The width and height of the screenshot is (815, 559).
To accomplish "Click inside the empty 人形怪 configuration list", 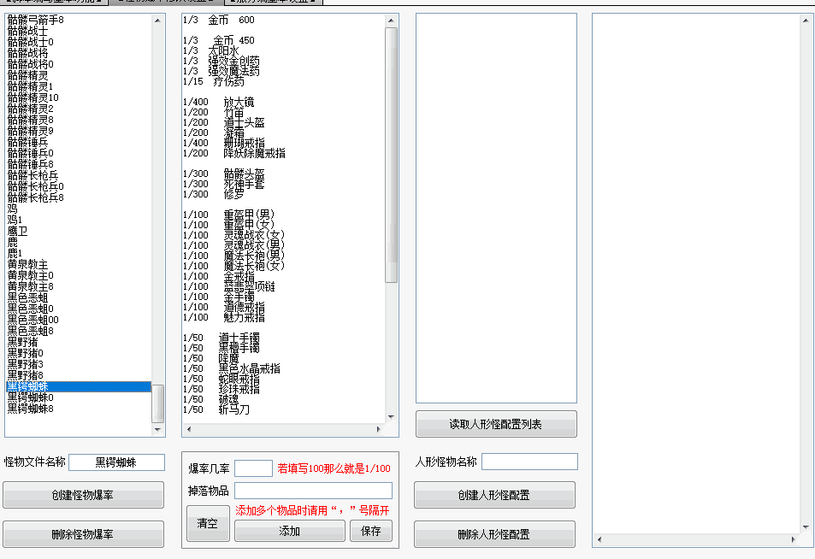I will [x=496, y=208].
